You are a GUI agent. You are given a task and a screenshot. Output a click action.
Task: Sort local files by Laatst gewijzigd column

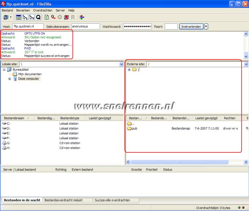(x=103, y=118)
